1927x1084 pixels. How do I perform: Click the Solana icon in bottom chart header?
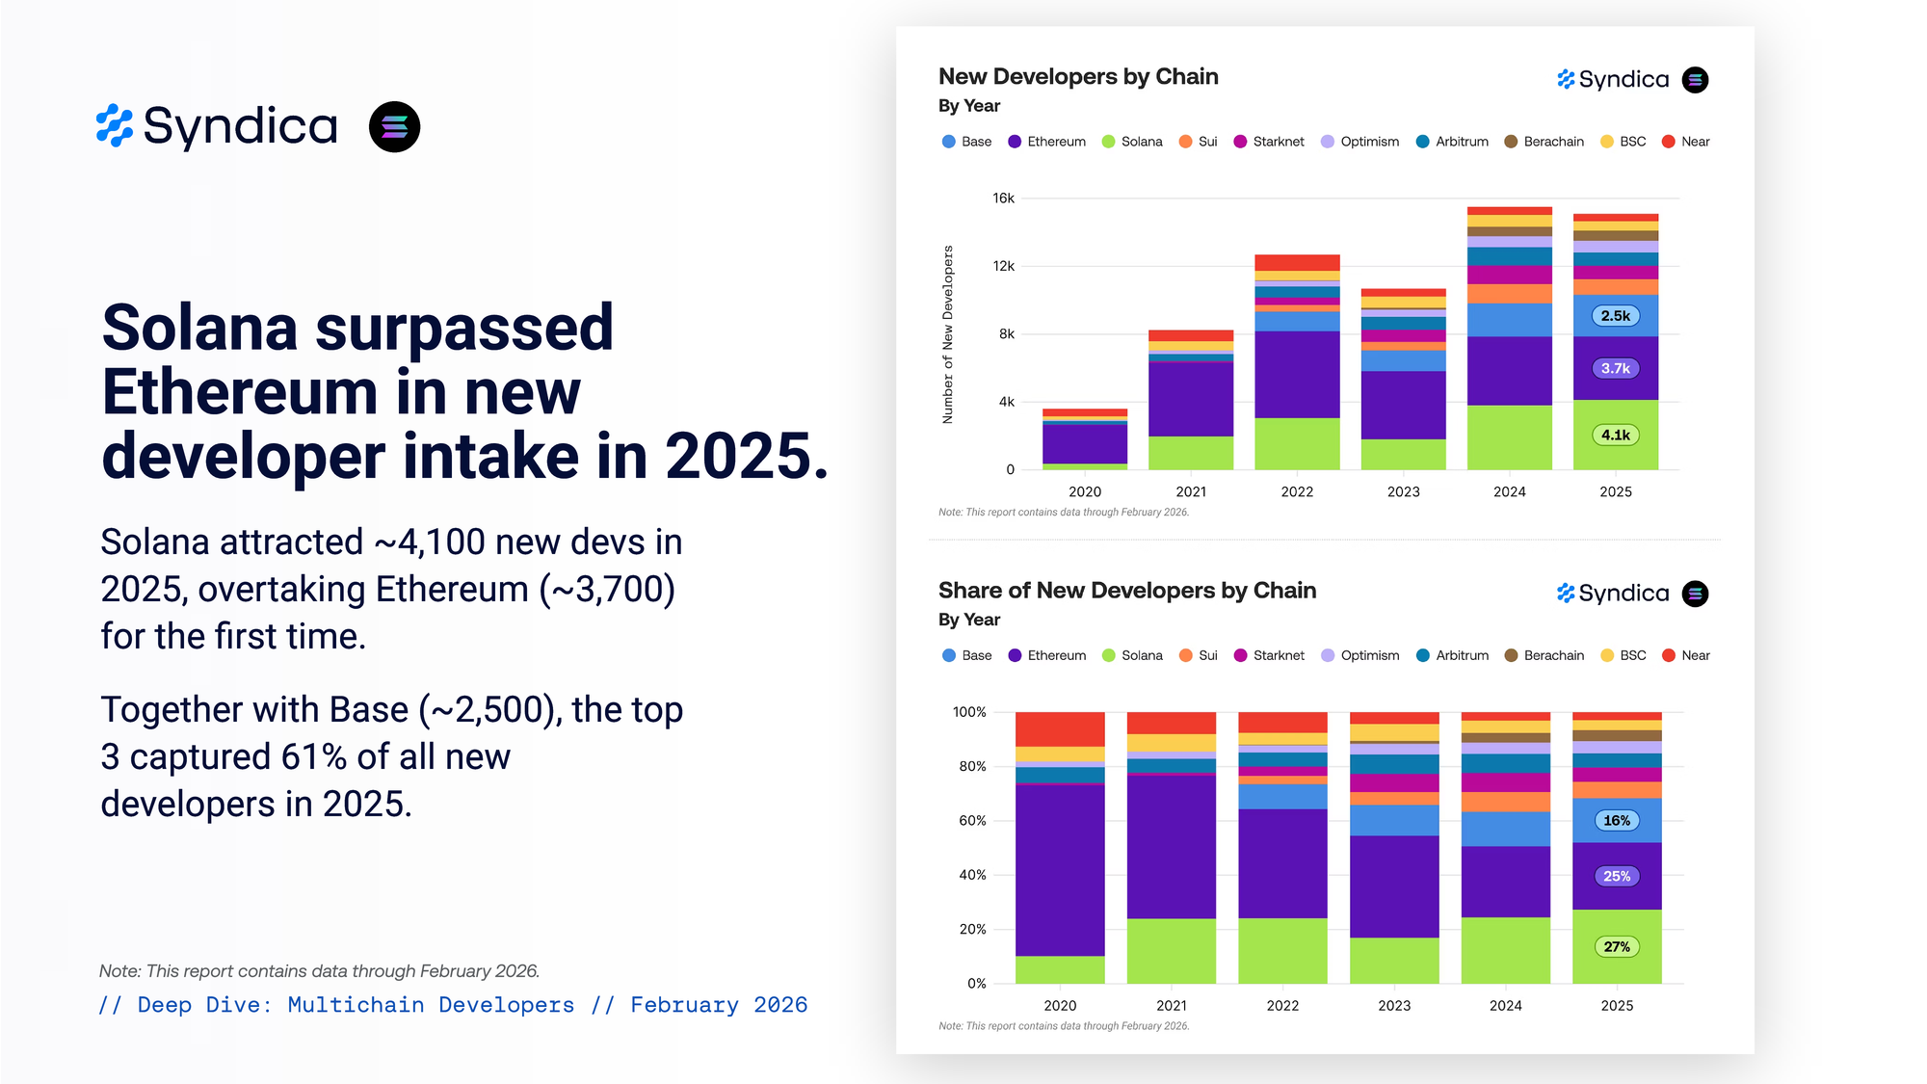1695,594
